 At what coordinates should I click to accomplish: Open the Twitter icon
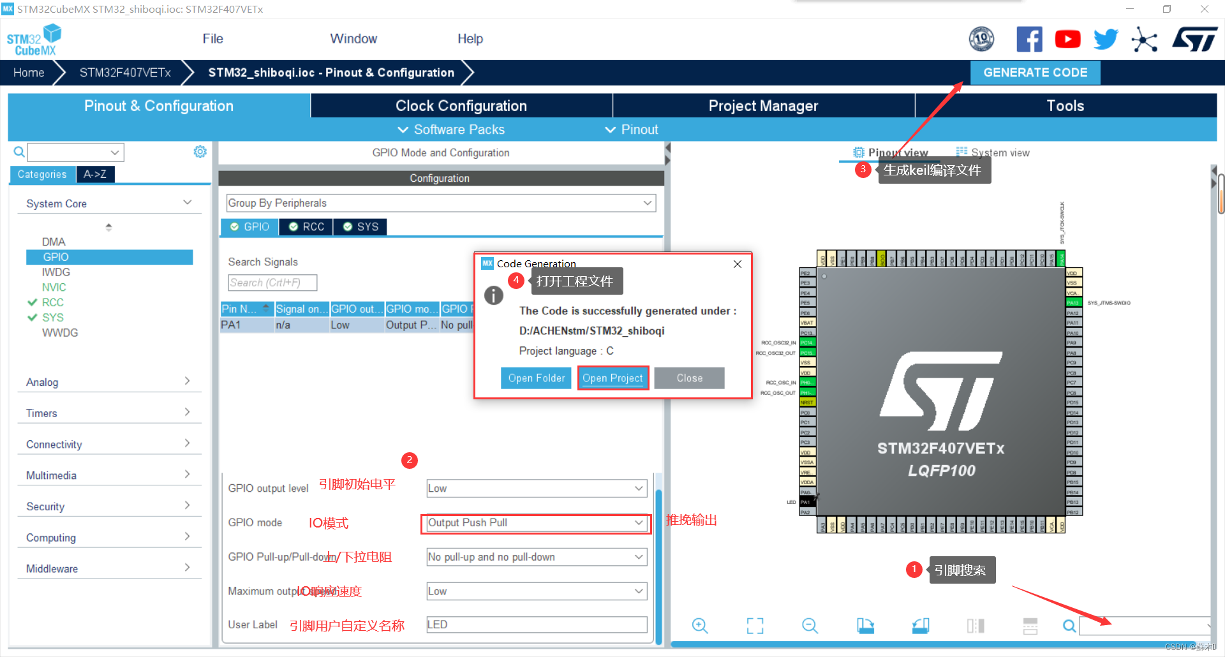tap(1106, 39)
